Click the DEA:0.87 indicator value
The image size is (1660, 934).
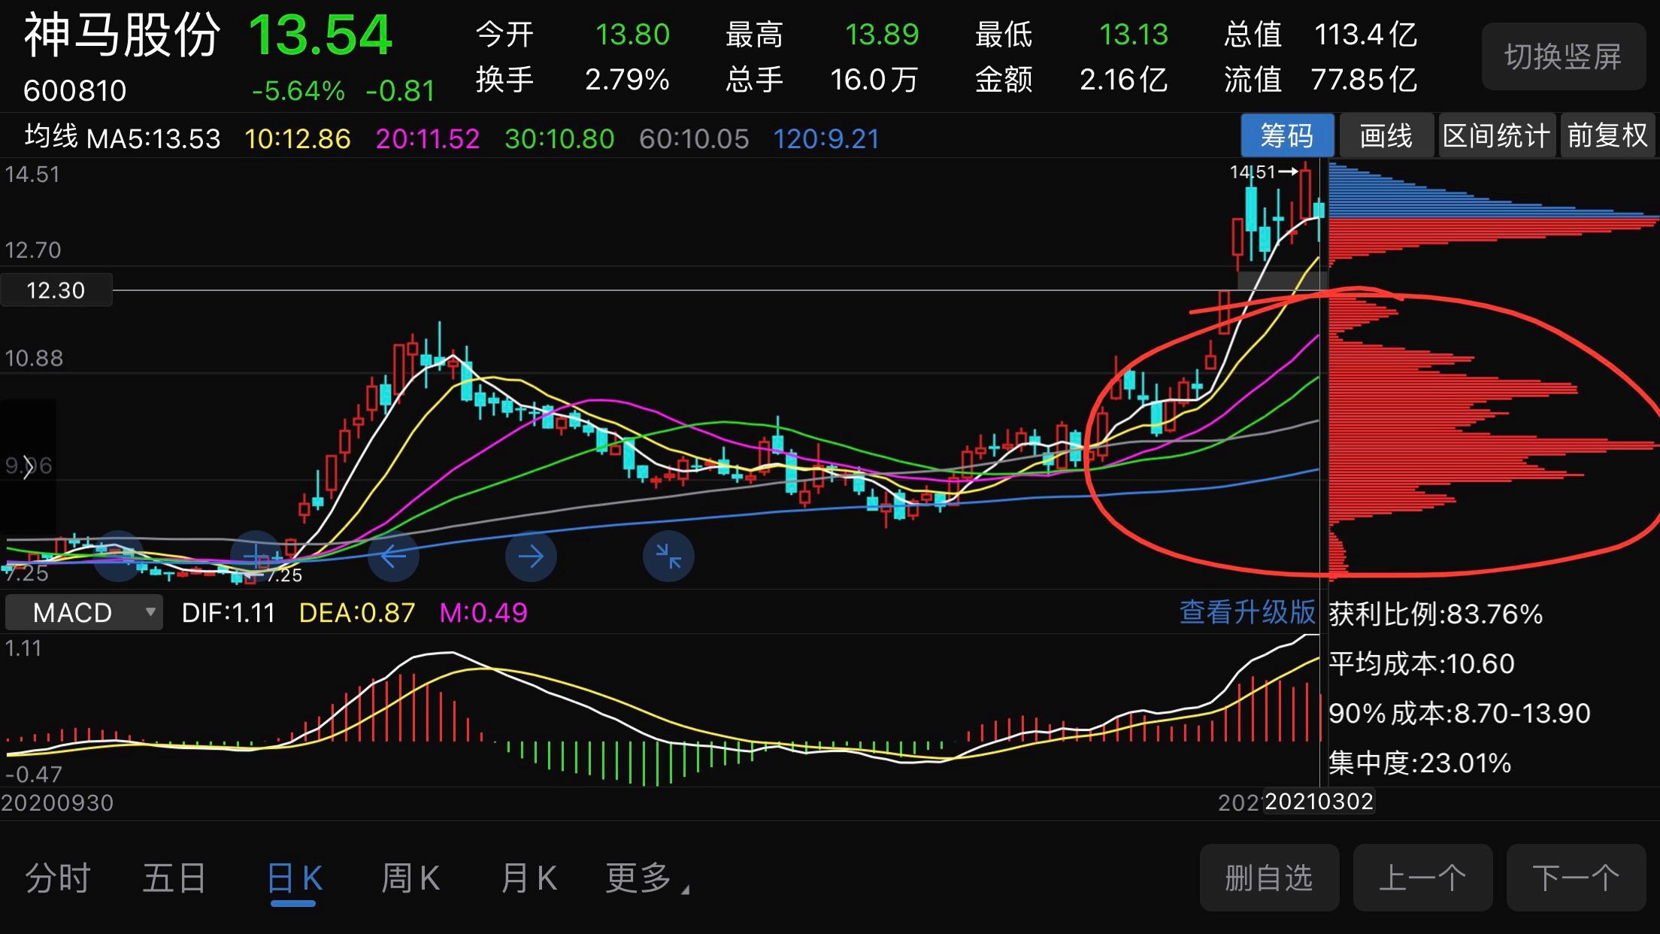(357, 613)
